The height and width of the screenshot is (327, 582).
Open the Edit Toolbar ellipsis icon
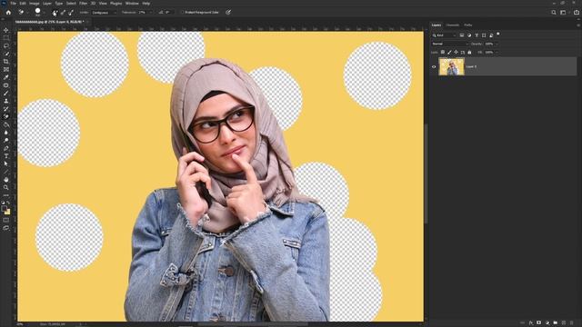6,195
